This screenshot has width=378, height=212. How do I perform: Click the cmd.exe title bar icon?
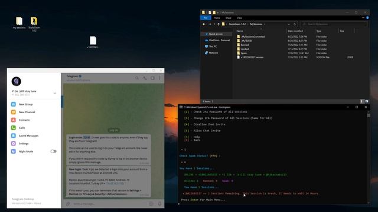[181, 107]
